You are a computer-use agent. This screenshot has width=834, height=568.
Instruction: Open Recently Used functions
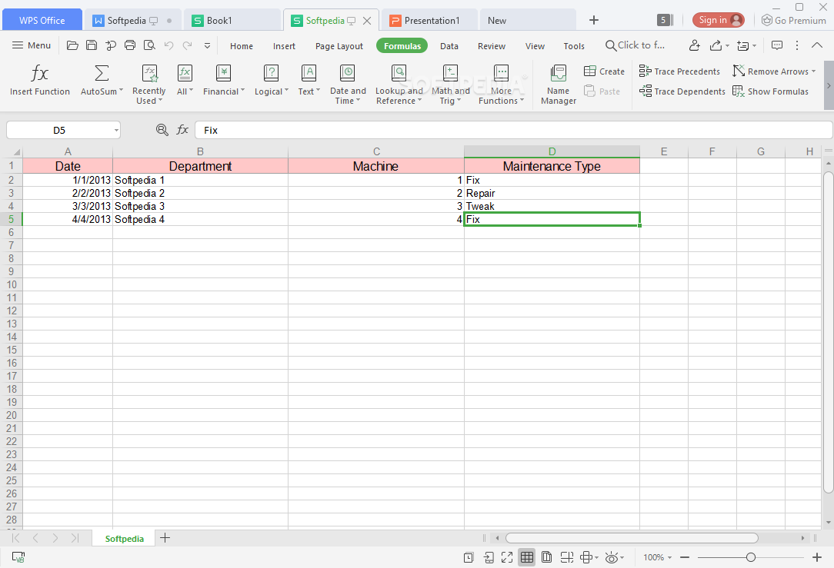pyautogui.click(x=149, y=84)
